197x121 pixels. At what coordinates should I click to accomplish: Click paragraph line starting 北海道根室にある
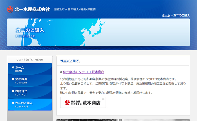click(118, 79)
